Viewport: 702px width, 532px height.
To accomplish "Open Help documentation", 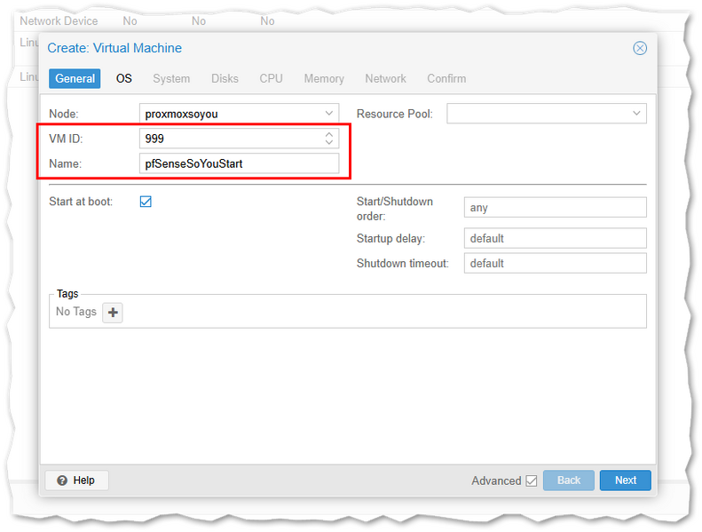I will (x=76, y=480).
